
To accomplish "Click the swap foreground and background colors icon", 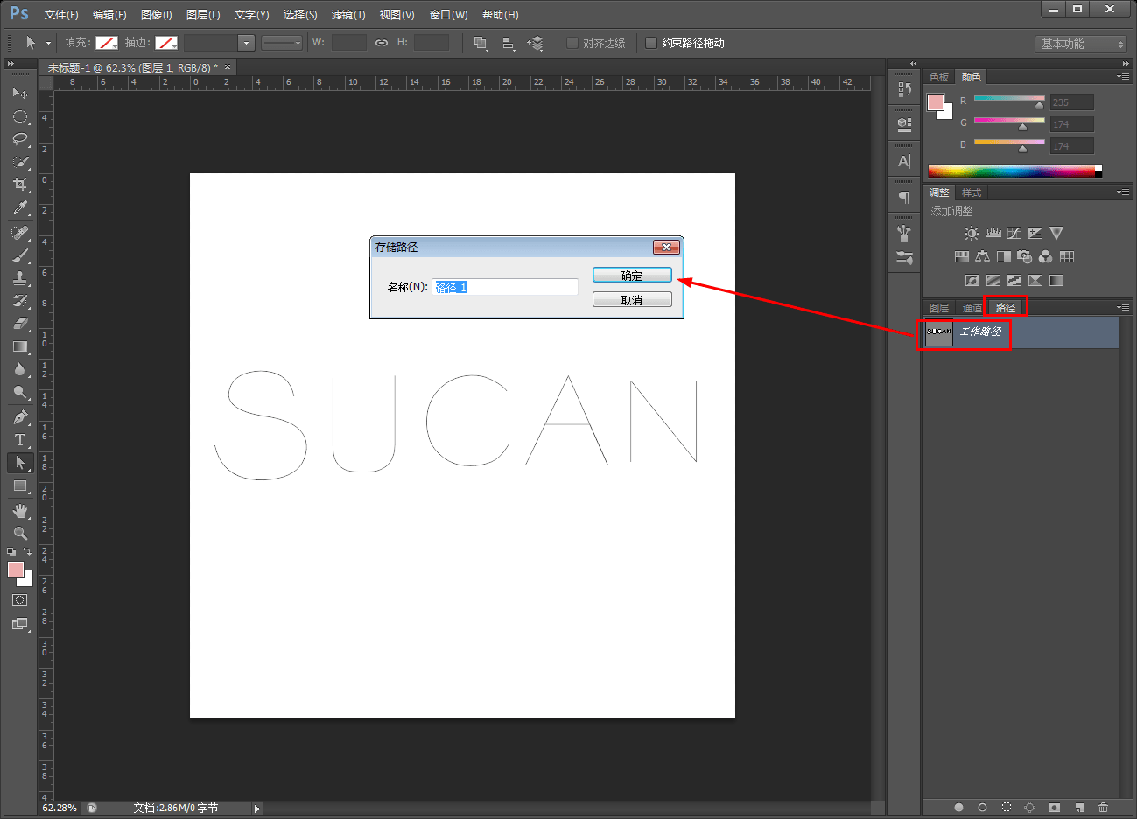I will coord(27,551).
